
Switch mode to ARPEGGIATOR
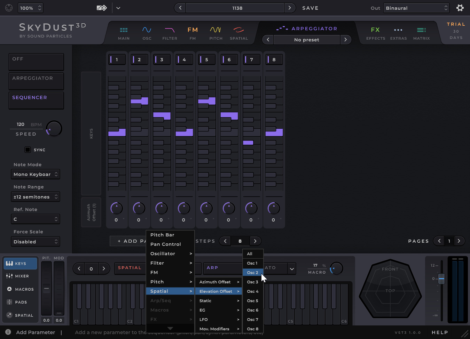point(36,81)
